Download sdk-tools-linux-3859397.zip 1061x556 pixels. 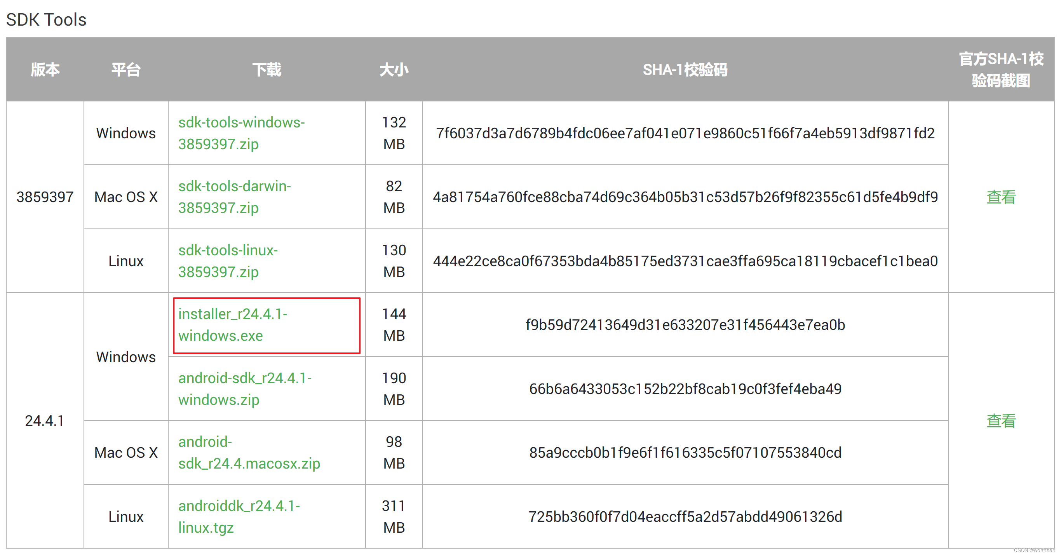pyautogui.click(x=228, y=261)
